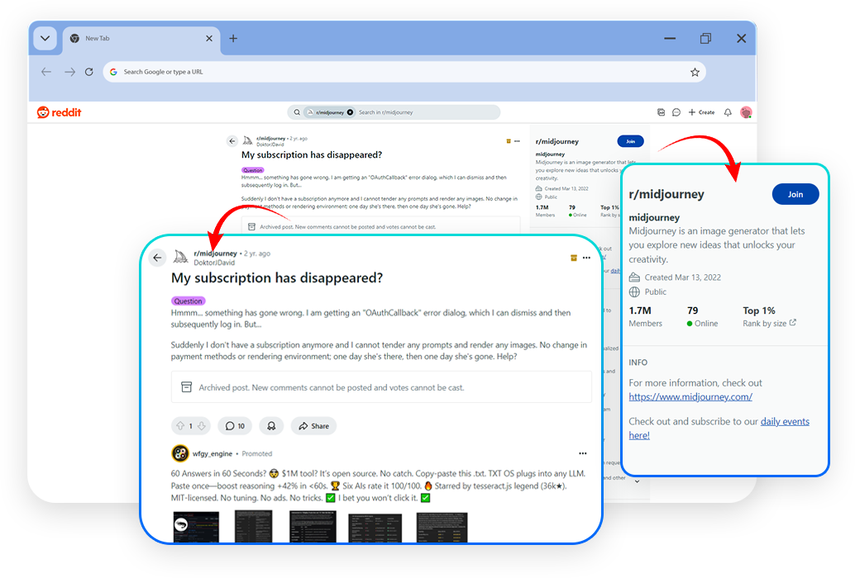
Task: Click award badge icon in enlarged post header
Action: (x=574, y=258)
